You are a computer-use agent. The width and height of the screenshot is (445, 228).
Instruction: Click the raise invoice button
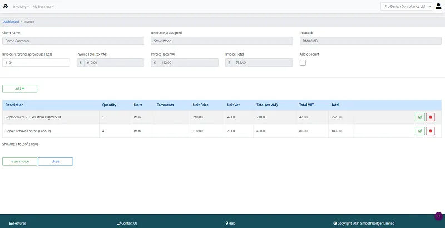19,161
